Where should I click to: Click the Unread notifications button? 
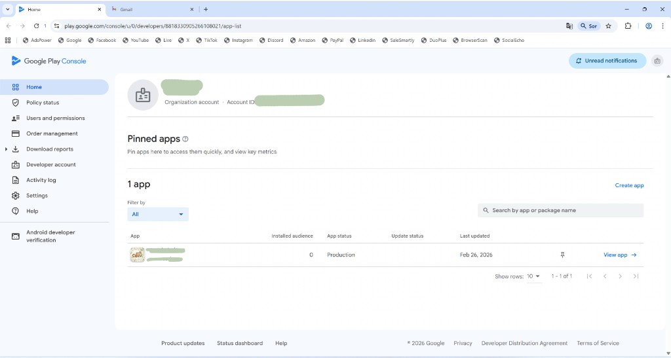607,61
